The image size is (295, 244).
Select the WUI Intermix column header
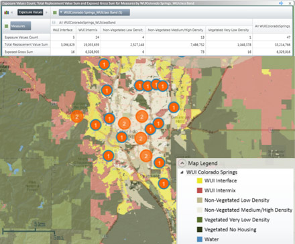tap(88, 30)
